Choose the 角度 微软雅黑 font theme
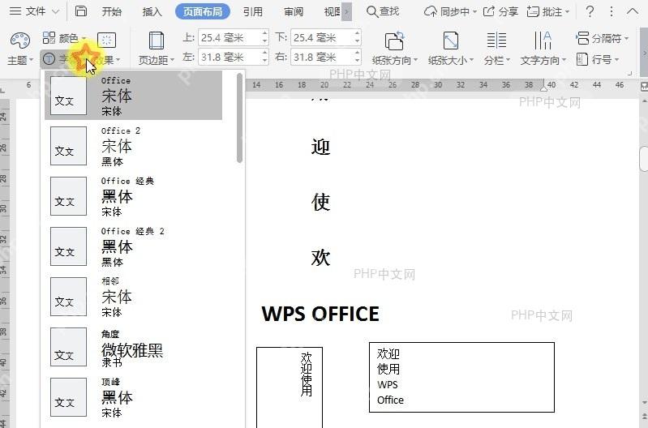The image size is (648, 428). [x=133, y=347]
